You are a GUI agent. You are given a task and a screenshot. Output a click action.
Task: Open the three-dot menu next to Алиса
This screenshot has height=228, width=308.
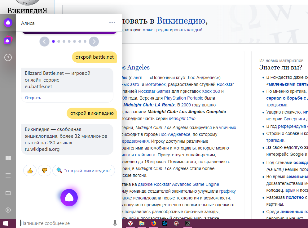pyautogui.click(x=112, y=23)
